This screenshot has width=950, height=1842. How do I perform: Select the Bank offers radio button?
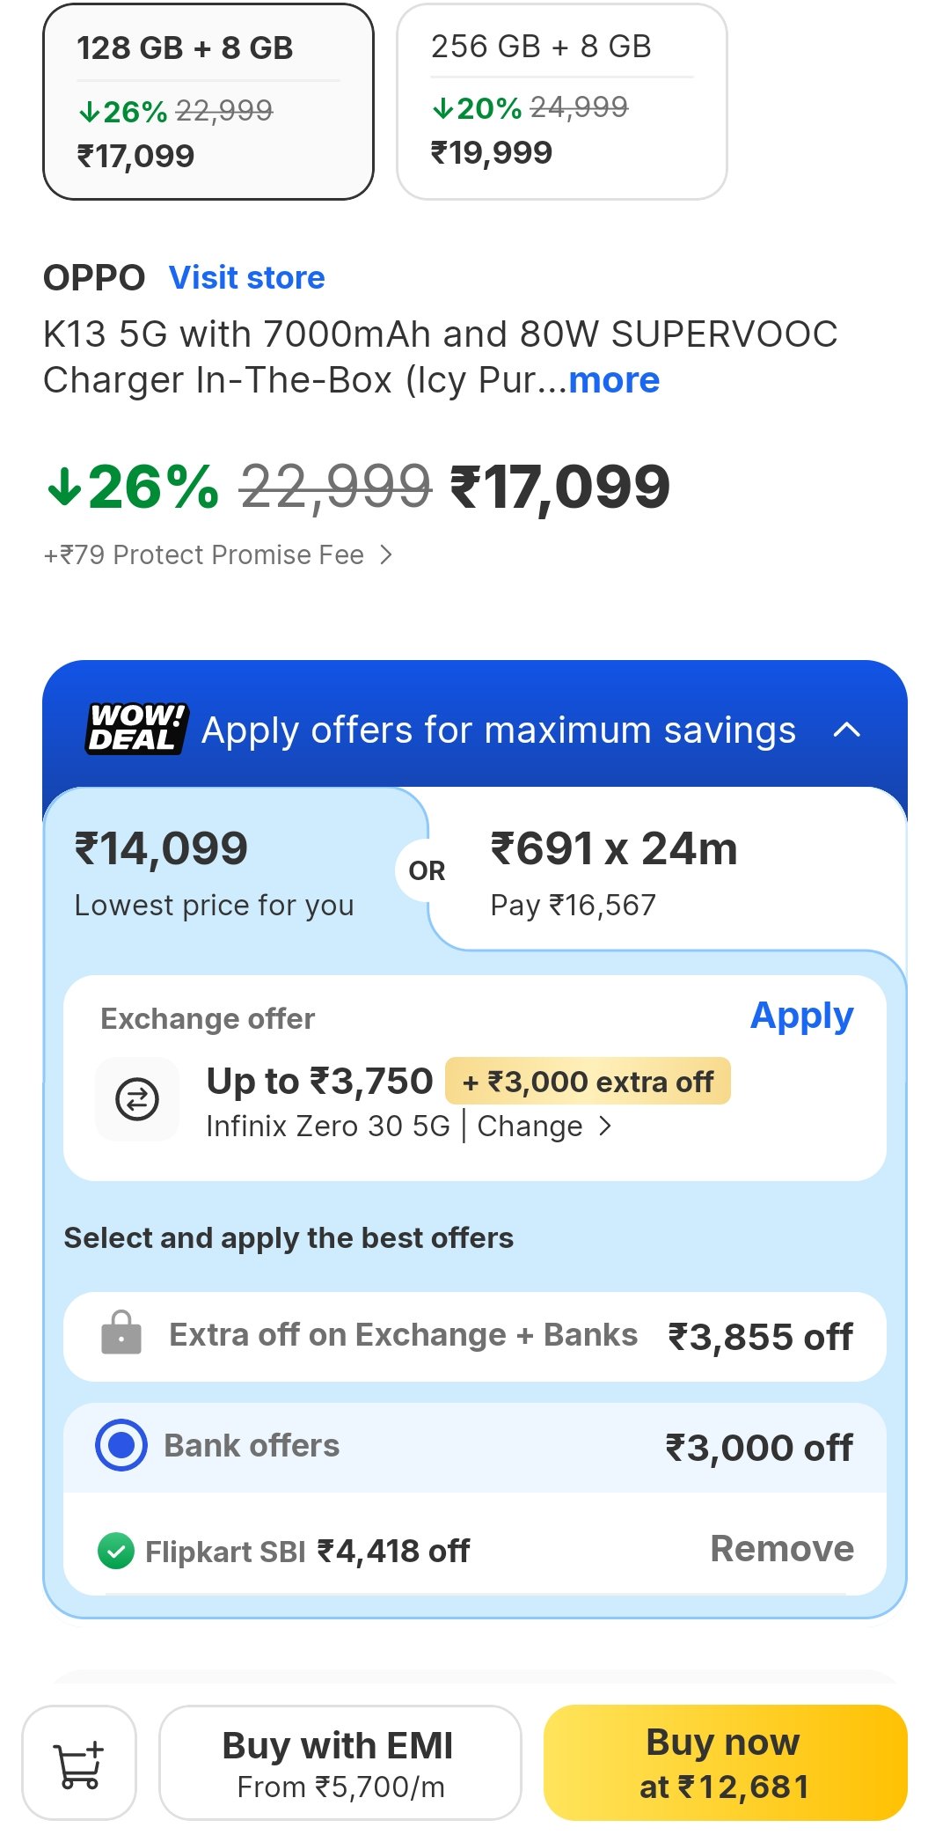[x=121, y=1445]
